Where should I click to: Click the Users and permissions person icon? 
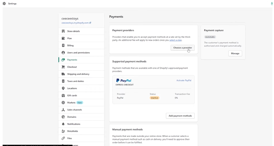[63, 53]
